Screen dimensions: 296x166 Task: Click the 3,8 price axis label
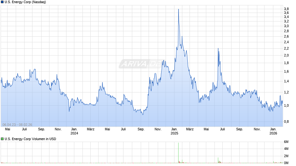tap(286, 9)
